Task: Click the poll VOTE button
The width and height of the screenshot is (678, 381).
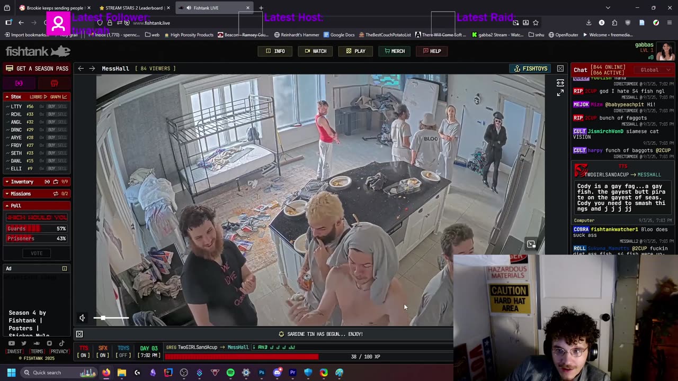Action: coord(37,253)
